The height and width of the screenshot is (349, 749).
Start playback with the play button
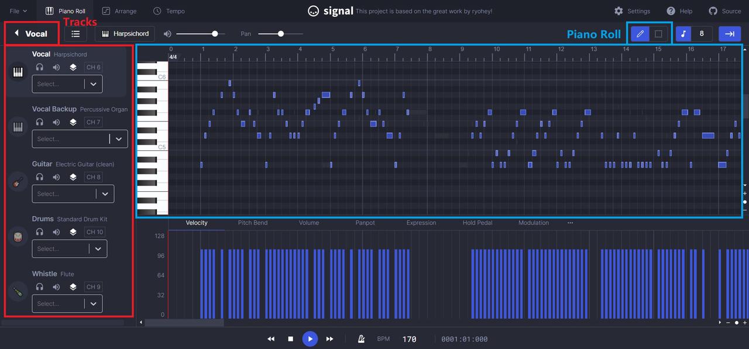tap(310, 339)
